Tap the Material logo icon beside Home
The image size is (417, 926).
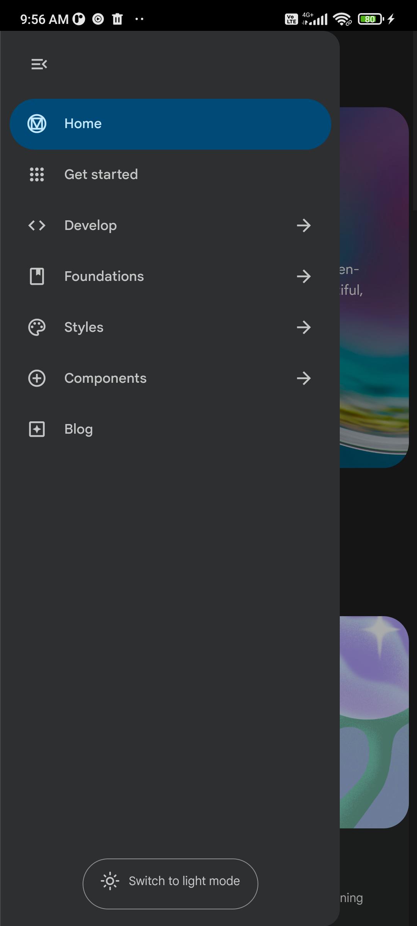click(x=37, y=124)
